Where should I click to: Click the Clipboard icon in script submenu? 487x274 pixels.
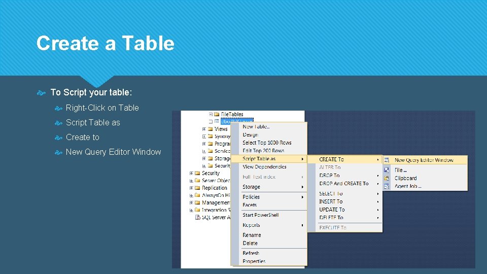387,178
